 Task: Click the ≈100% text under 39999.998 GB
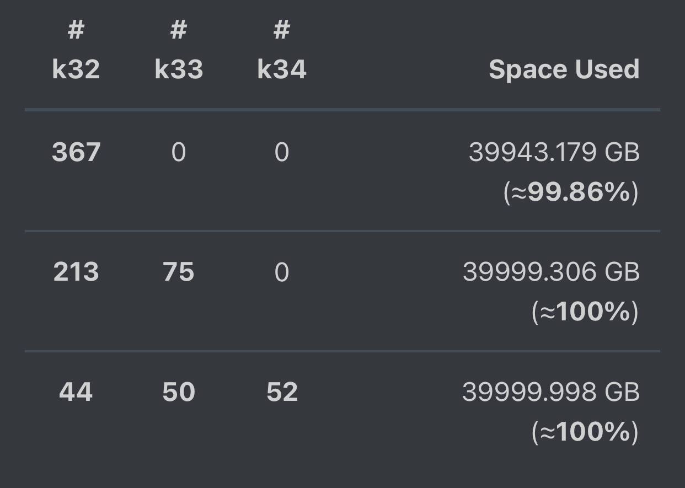[585, 432]
